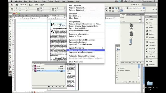
Task: Open the Layout menu in menu bar
Action: pyautogui.click(x=37, y=1)
